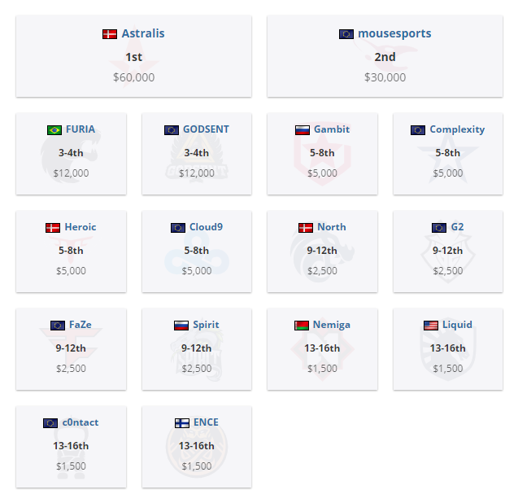Go to the FaZe team page

point(81,325)
